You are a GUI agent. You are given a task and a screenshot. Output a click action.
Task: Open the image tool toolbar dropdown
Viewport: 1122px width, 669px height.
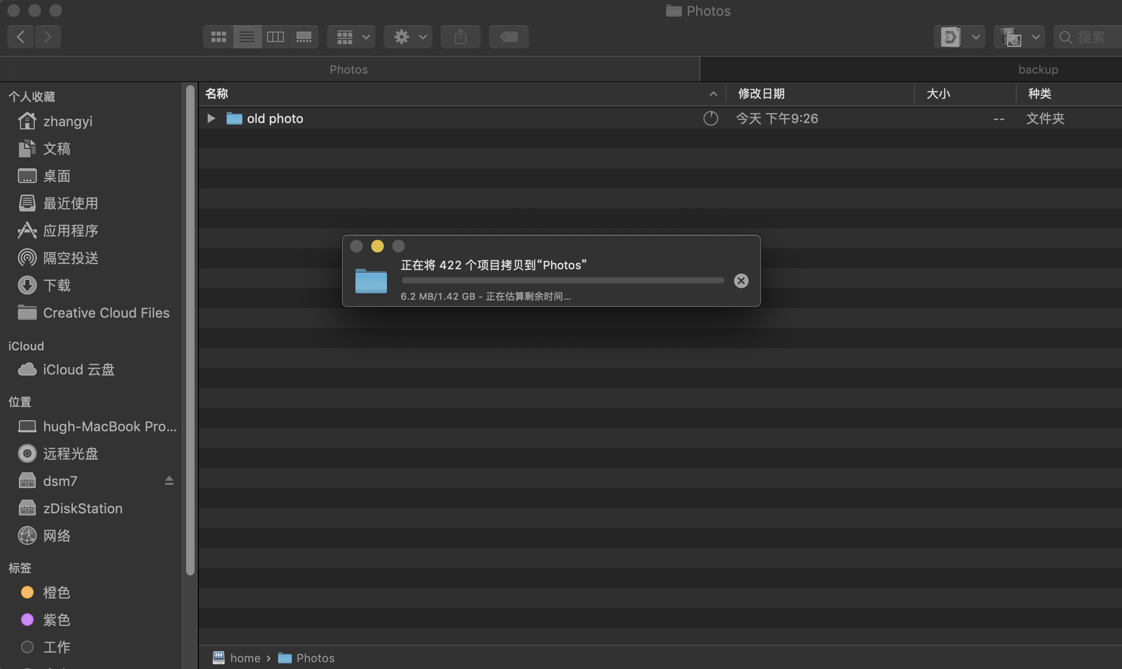[1019, 37]
